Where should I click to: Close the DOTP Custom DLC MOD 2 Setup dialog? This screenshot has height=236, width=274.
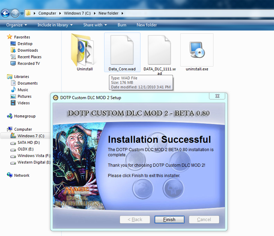point(217,96)
